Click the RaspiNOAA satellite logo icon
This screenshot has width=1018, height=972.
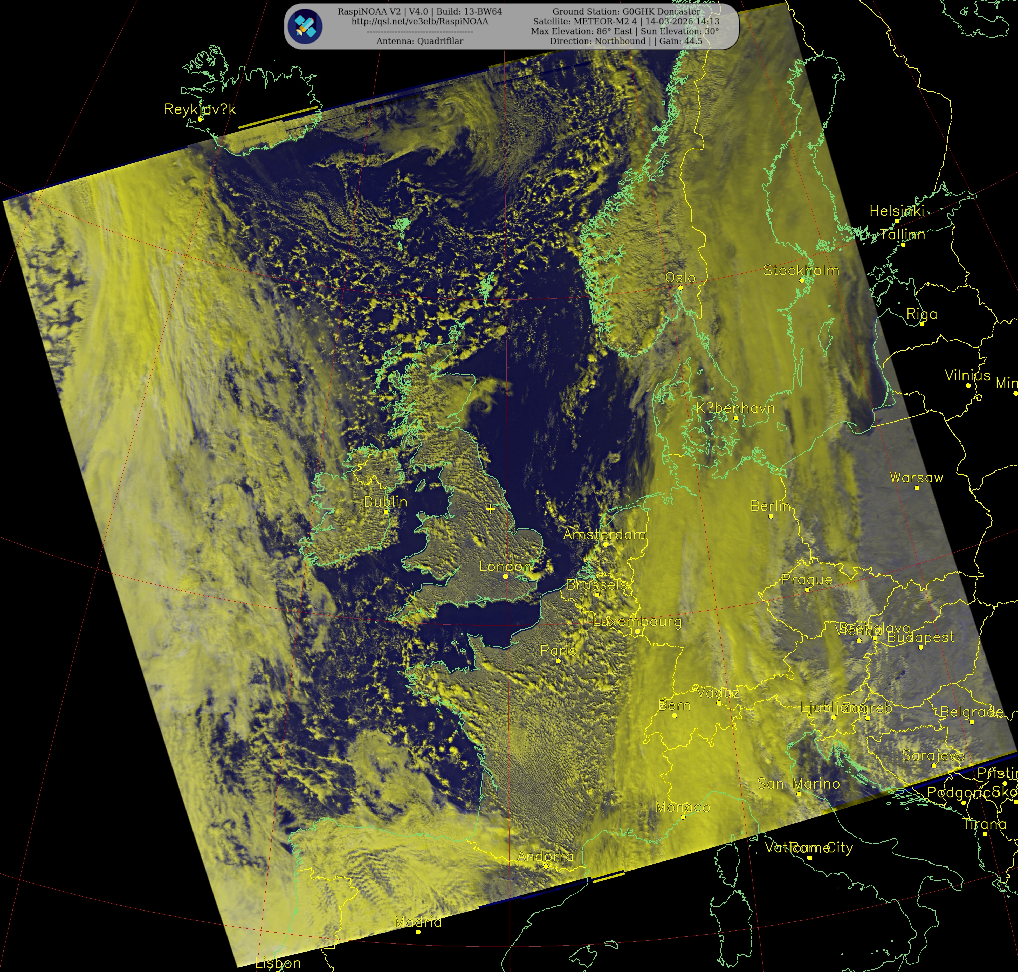click(306, 26)
